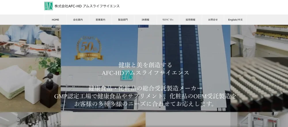Viewport: 288px width, 127px height.
Task: Click the green AMS logo icon
Action: coord(48,6)
